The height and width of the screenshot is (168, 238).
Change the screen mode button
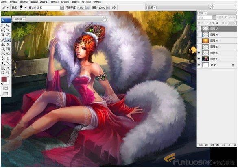(x=6, y=93)
